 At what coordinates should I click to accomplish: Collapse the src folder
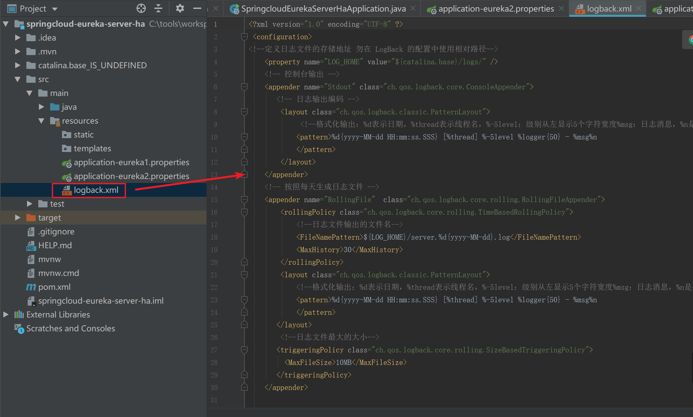pos(17,79)
